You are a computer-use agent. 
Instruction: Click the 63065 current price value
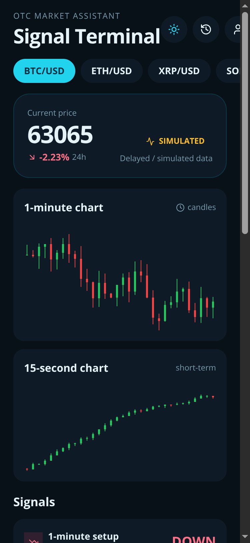point(60,135)
